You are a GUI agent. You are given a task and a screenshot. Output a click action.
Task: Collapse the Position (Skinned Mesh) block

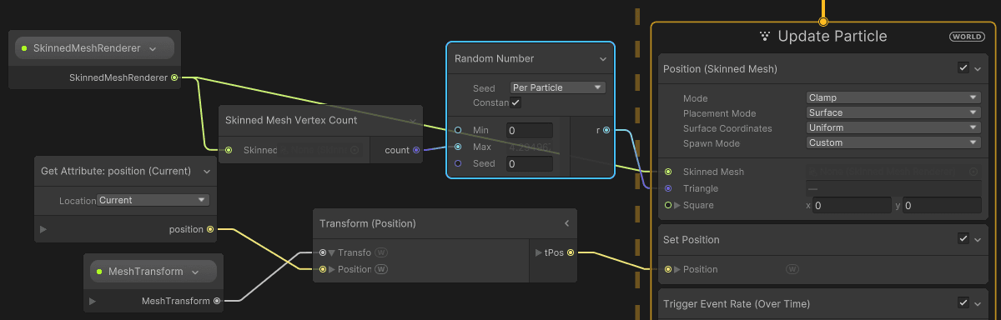978,68
